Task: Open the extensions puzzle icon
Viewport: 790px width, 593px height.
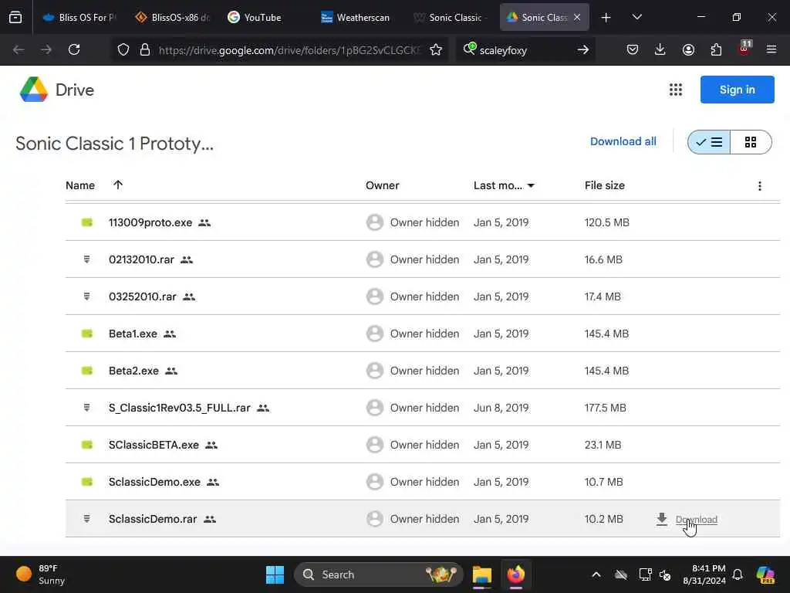Action: [x=716, y=49]
